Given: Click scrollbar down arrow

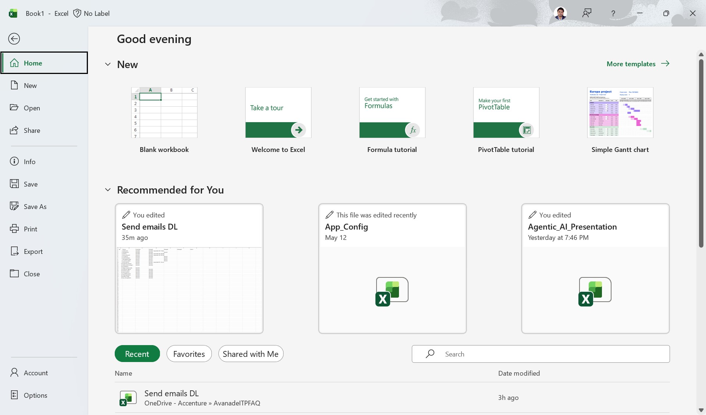Looking at the screenshot, I should tap(701, 410).
